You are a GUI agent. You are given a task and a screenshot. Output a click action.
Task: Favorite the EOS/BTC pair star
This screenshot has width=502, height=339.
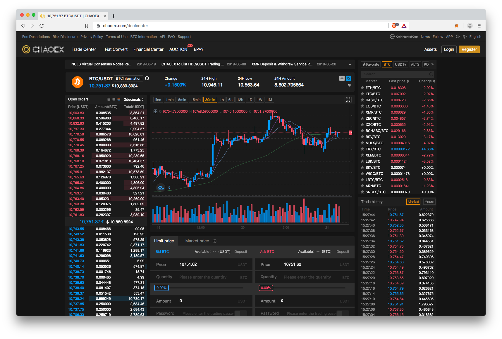(x=362, y=106)
